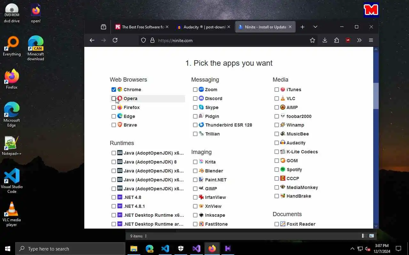Image resolution: width=409 pixels, height=255 pixels.
Task: Check the Zoom checkbox
Action: click(195, 90)
